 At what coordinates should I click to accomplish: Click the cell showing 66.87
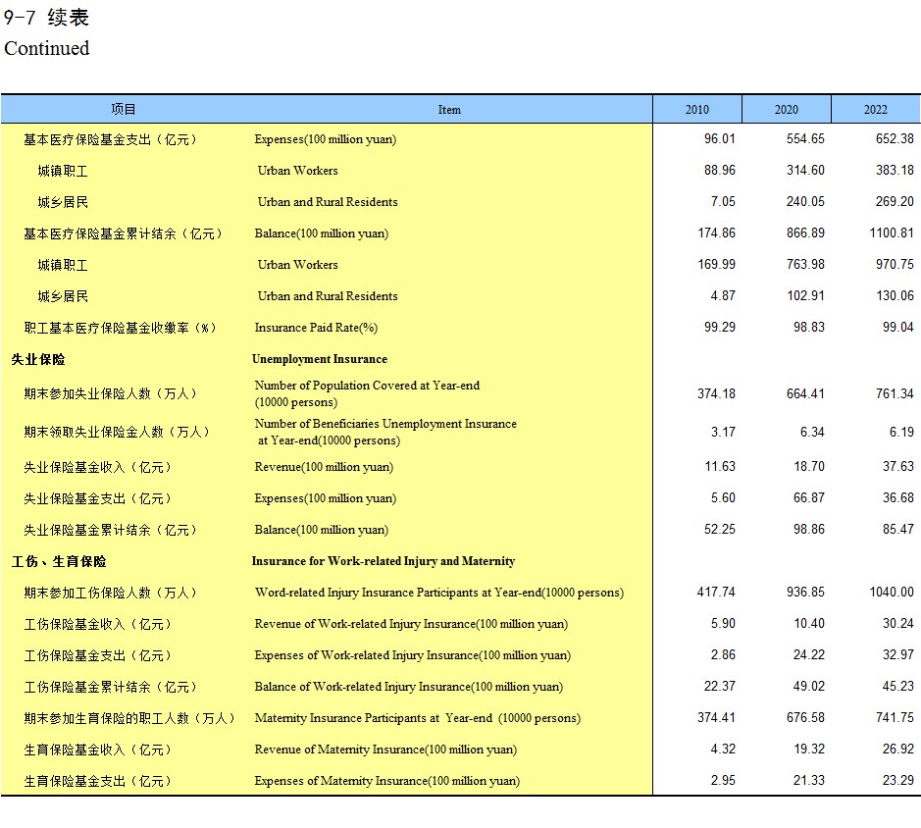[809, 497]
